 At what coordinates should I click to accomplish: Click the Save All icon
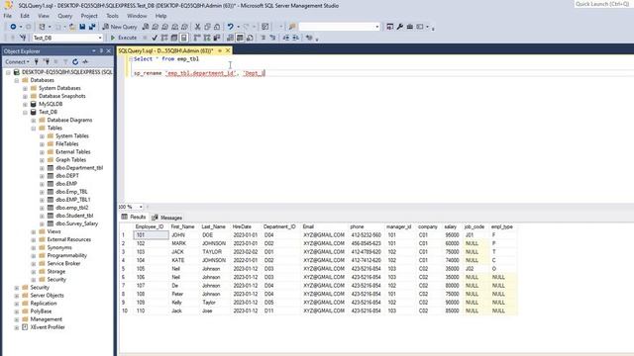(x=92, y=27)
